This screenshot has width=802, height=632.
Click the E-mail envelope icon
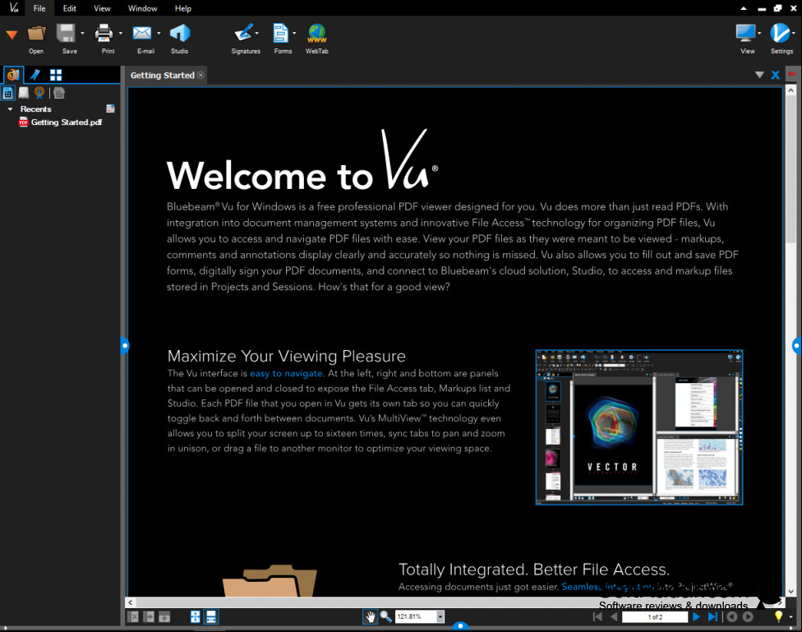click(141, 34)
